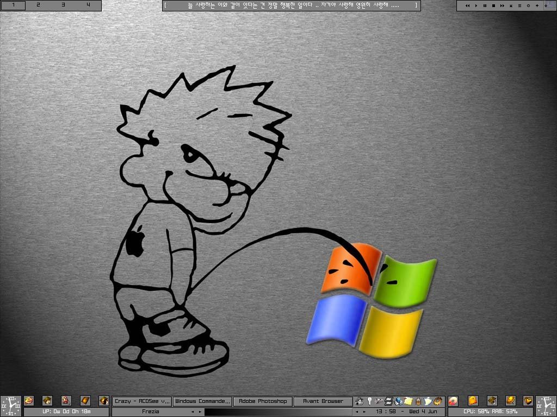557x417 pixels.
Task: Click the white key tray icon
Action: (369, 401)
